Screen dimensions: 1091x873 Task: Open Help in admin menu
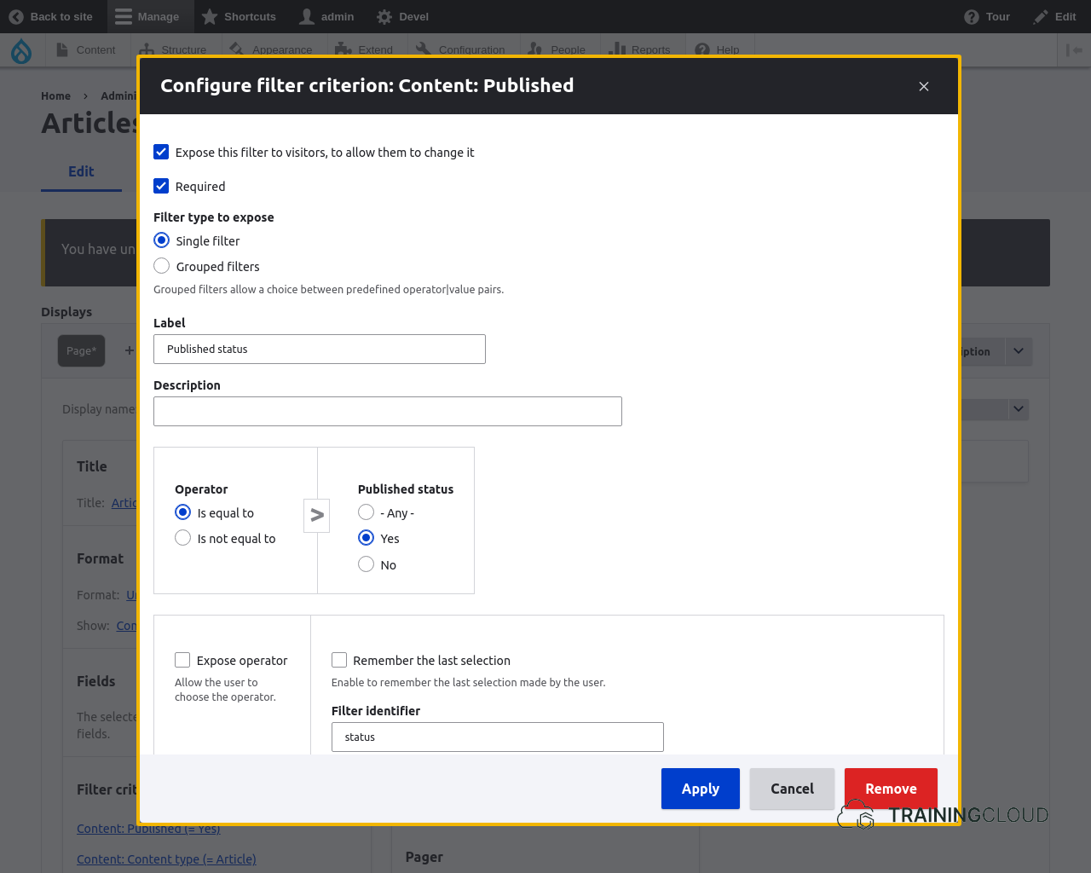coord(717,50)
